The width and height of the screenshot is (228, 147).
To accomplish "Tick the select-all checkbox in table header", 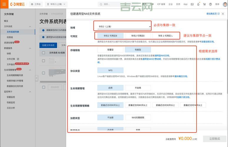I will [44, 53].
